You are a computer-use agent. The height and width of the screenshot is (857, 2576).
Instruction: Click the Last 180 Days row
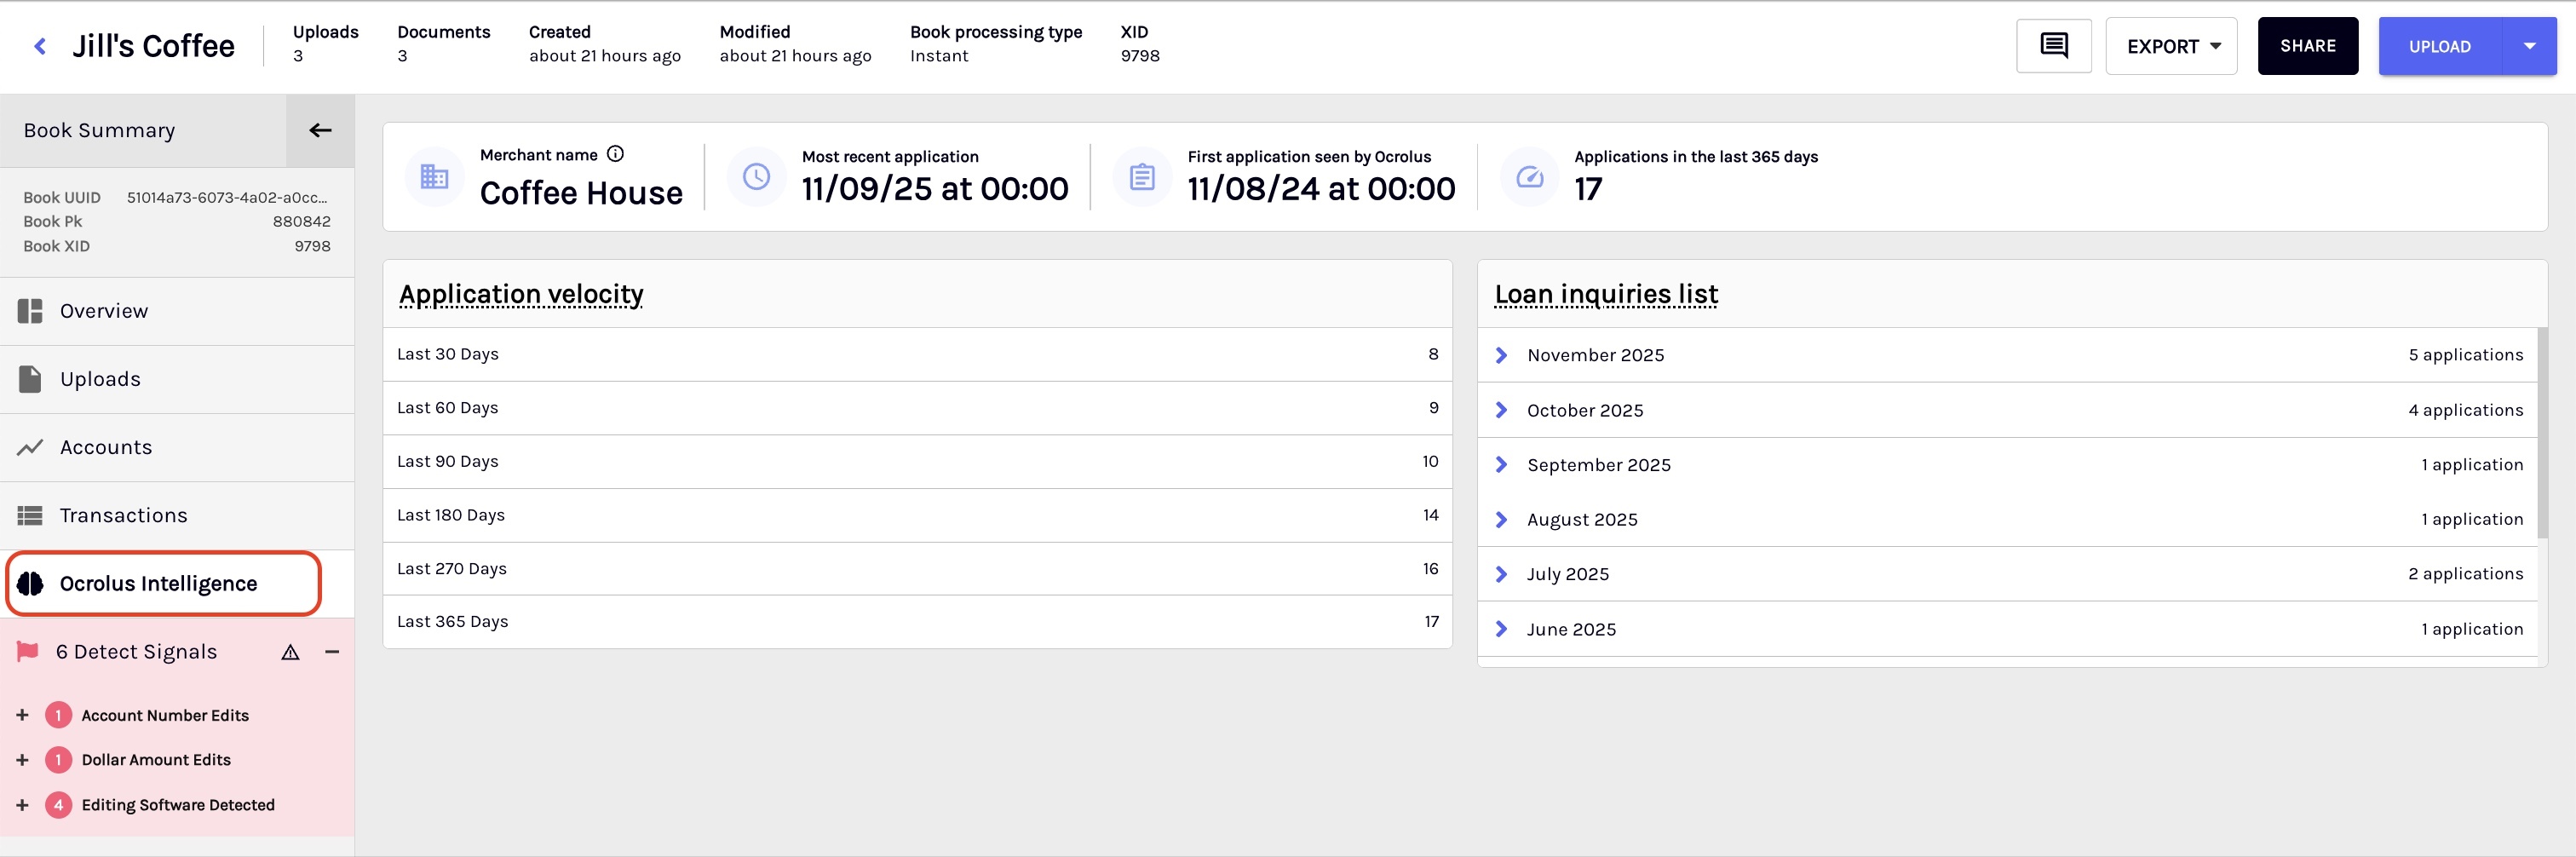coord(917,515)
